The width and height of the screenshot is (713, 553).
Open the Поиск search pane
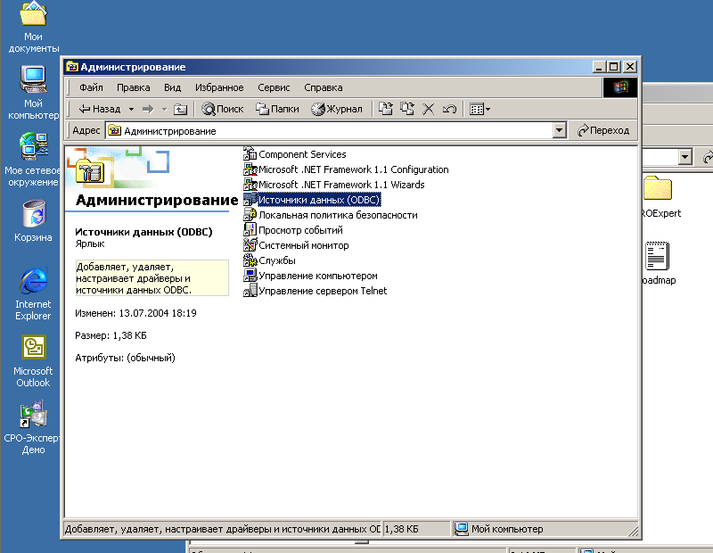222,109
